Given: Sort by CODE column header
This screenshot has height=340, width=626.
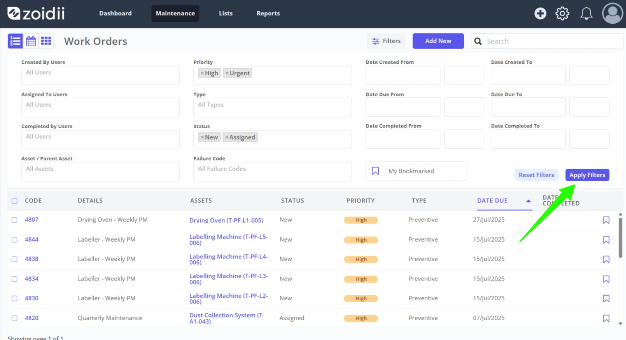Looking at the screenshot, I should click(x=33, y=201).
